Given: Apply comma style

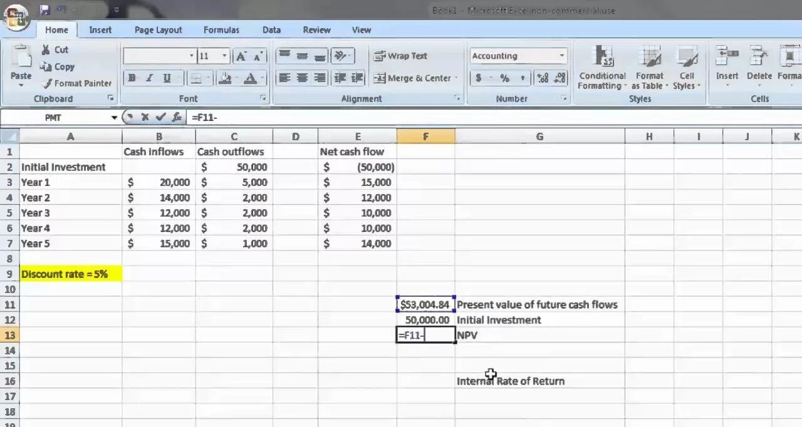Looking at the screenshot, I should click(x=522, y=78).
